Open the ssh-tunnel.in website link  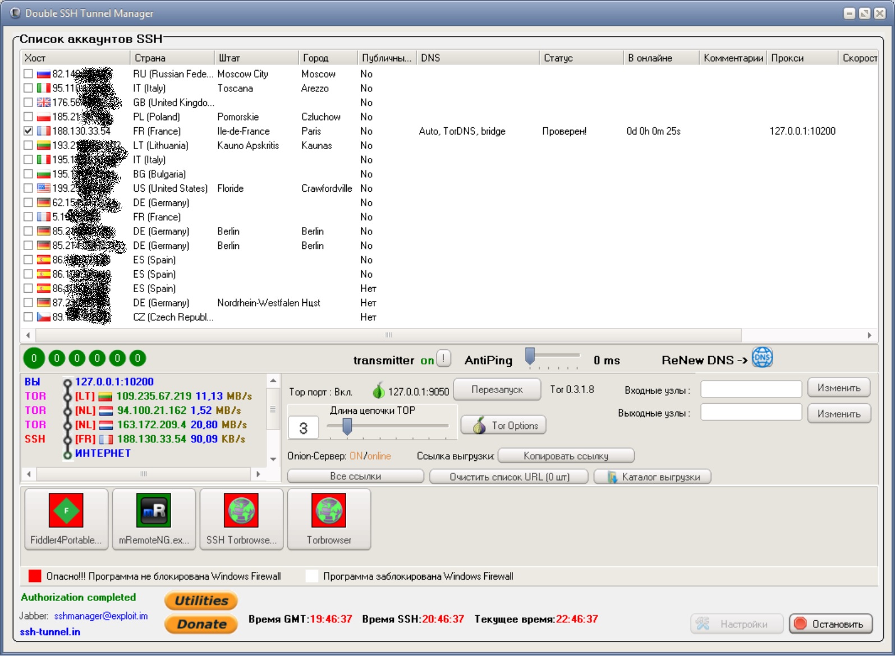click(50, 632)
